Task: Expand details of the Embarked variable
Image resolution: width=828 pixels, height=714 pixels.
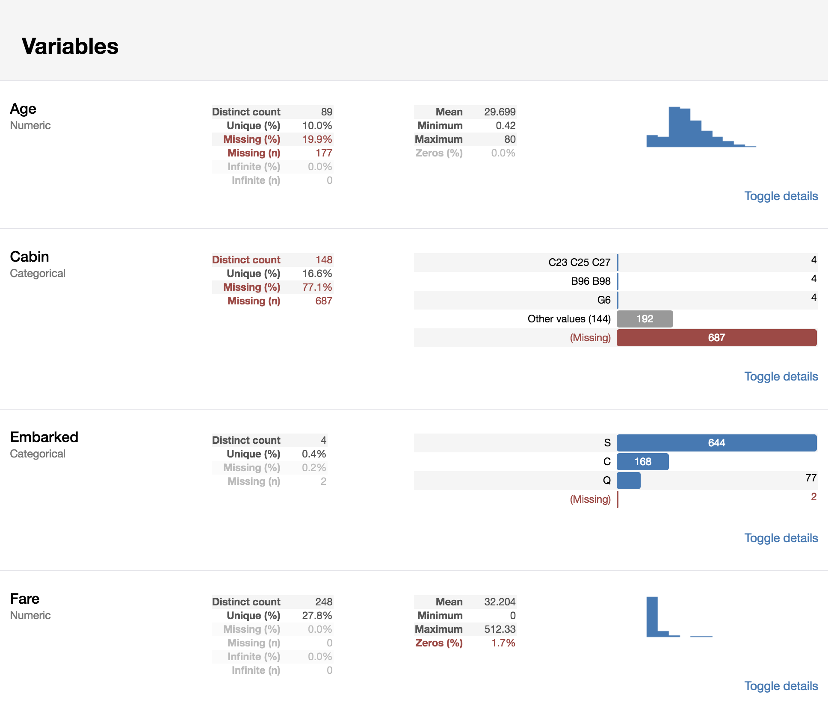Action: (x=781, y=538)
